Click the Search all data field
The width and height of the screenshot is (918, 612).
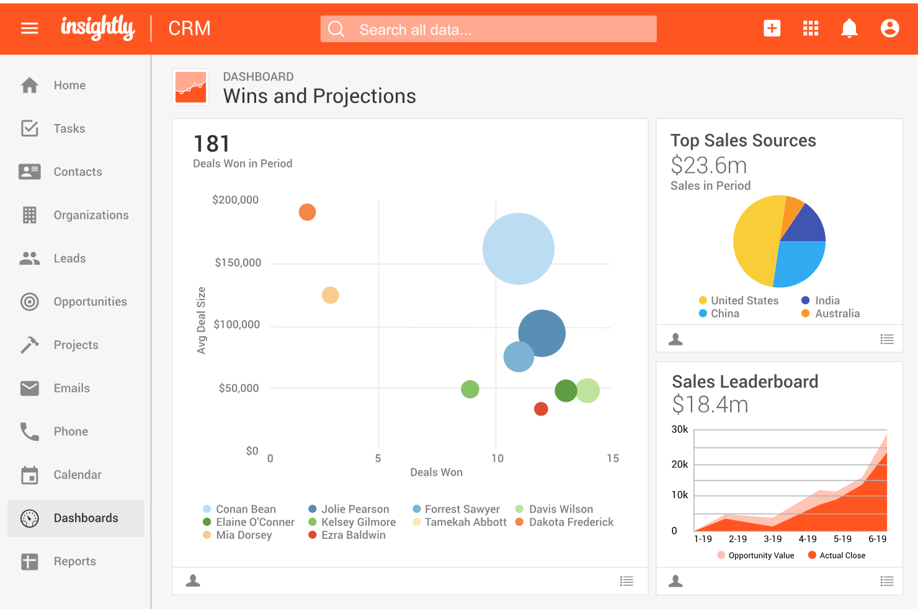[x=488, y=29]
